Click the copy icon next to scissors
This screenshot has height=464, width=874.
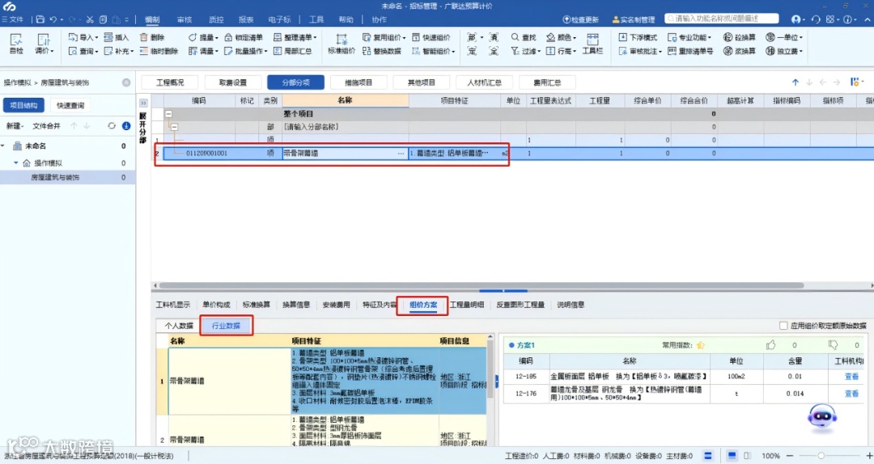(x=103, y=19)
